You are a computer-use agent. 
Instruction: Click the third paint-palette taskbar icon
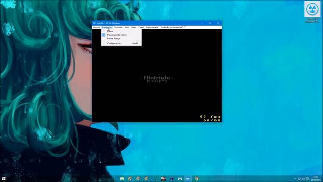(146, 179)
